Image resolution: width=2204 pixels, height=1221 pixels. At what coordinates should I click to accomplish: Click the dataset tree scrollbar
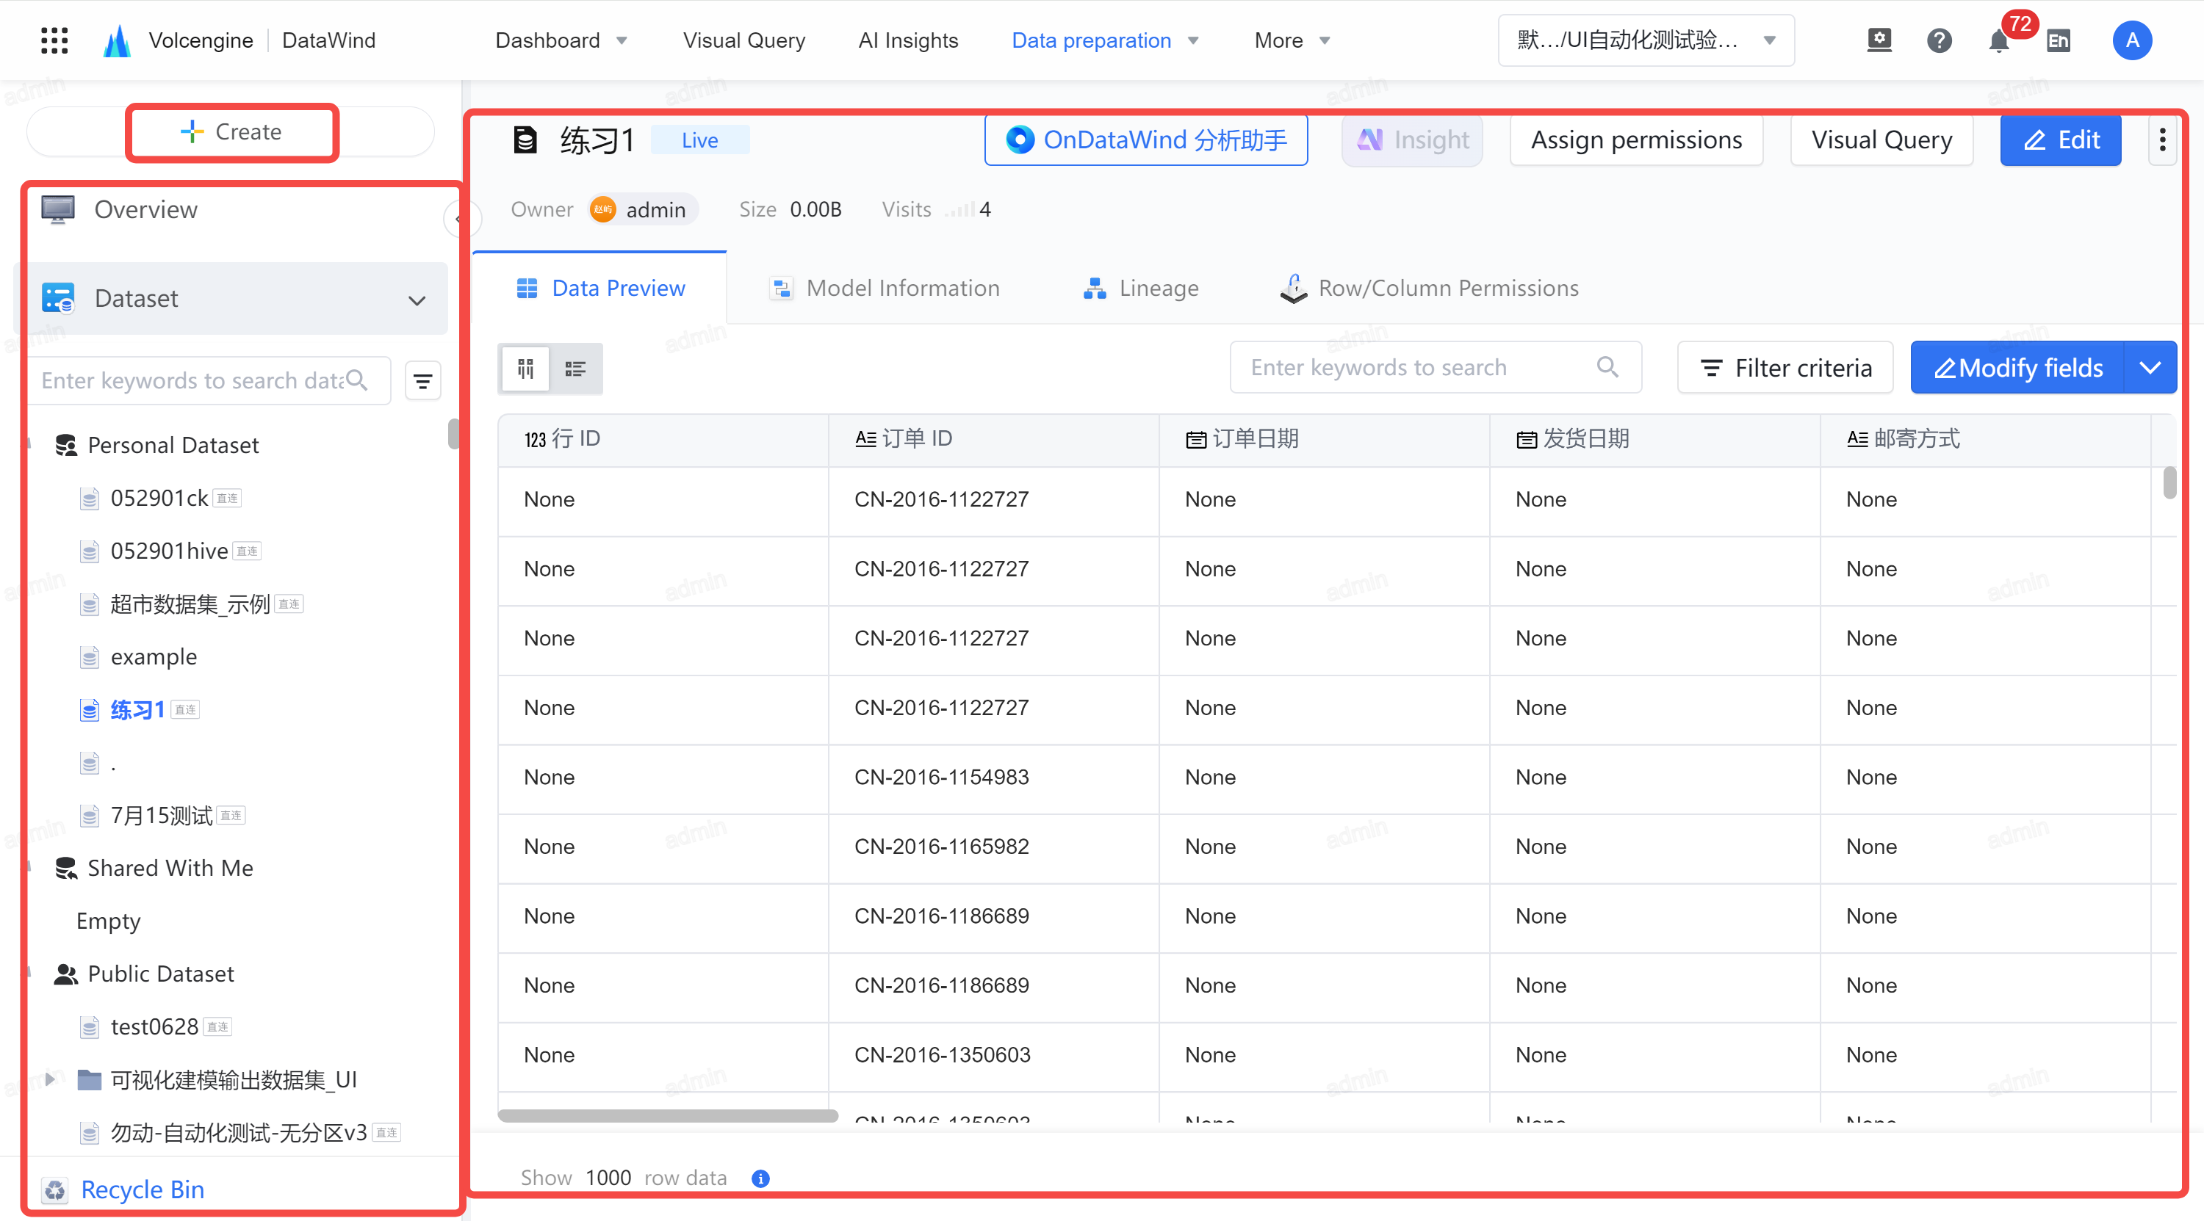[x=453, y=433]
